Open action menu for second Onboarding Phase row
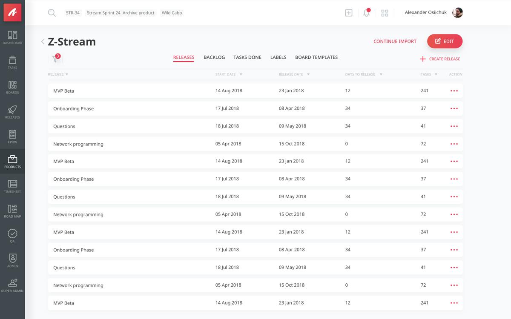Screen dimensions: 511x319 [454, 179]
